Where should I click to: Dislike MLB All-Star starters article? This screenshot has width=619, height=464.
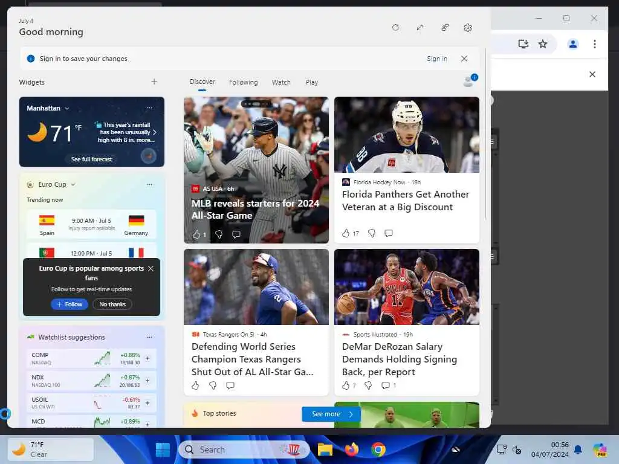[x=219, y=234]
